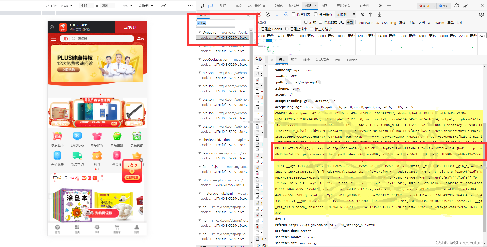Image resolution: width=487 pixels, height=247 pixels.
Task: Open 购物车 cart in bottom nav
Action: 117,229
